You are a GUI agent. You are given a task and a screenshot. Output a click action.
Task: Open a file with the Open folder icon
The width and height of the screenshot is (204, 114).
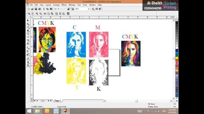[x=32, y=9]
